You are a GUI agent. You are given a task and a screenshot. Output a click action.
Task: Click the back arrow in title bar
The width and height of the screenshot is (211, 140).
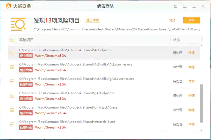(x=176, y=6)
